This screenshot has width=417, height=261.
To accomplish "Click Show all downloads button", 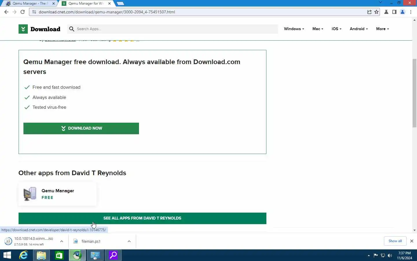I will pyautogui.click(x=395, y=241).
